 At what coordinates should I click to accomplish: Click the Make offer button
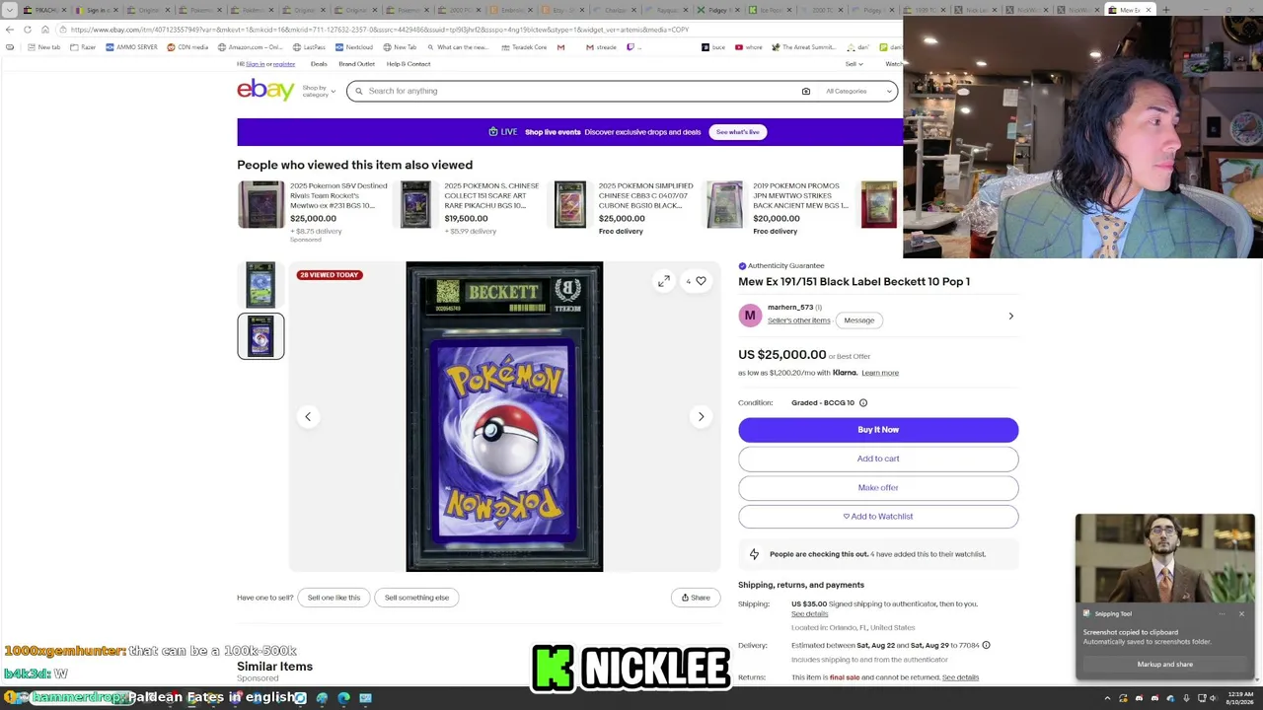[x=878, y=487]
